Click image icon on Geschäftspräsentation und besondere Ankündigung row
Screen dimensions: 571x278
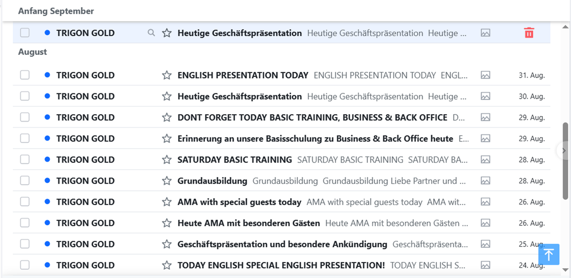tap(485, 244)
